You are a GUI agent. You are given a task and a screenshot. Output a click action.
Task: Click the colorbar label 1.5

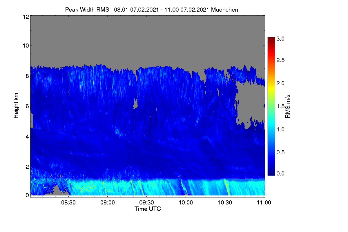[x=280, y=106]
